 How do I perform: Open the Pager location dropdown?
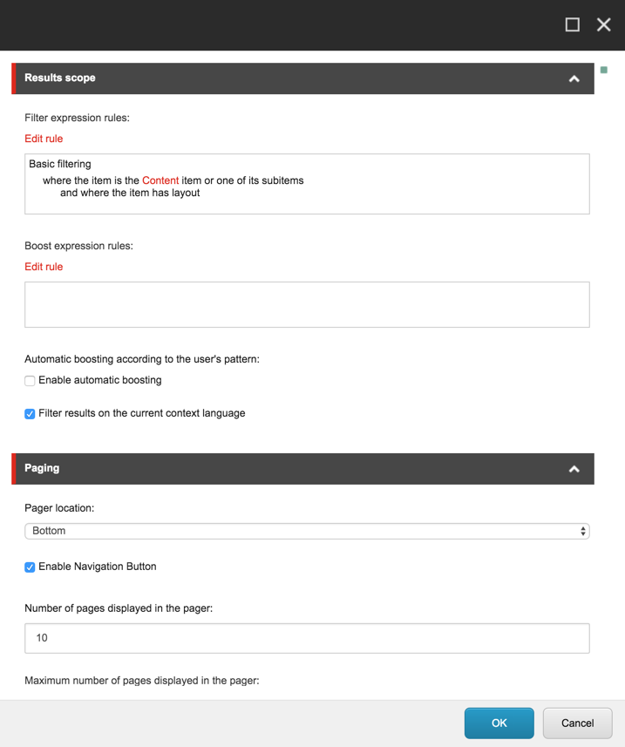click(x=307, y=531)
